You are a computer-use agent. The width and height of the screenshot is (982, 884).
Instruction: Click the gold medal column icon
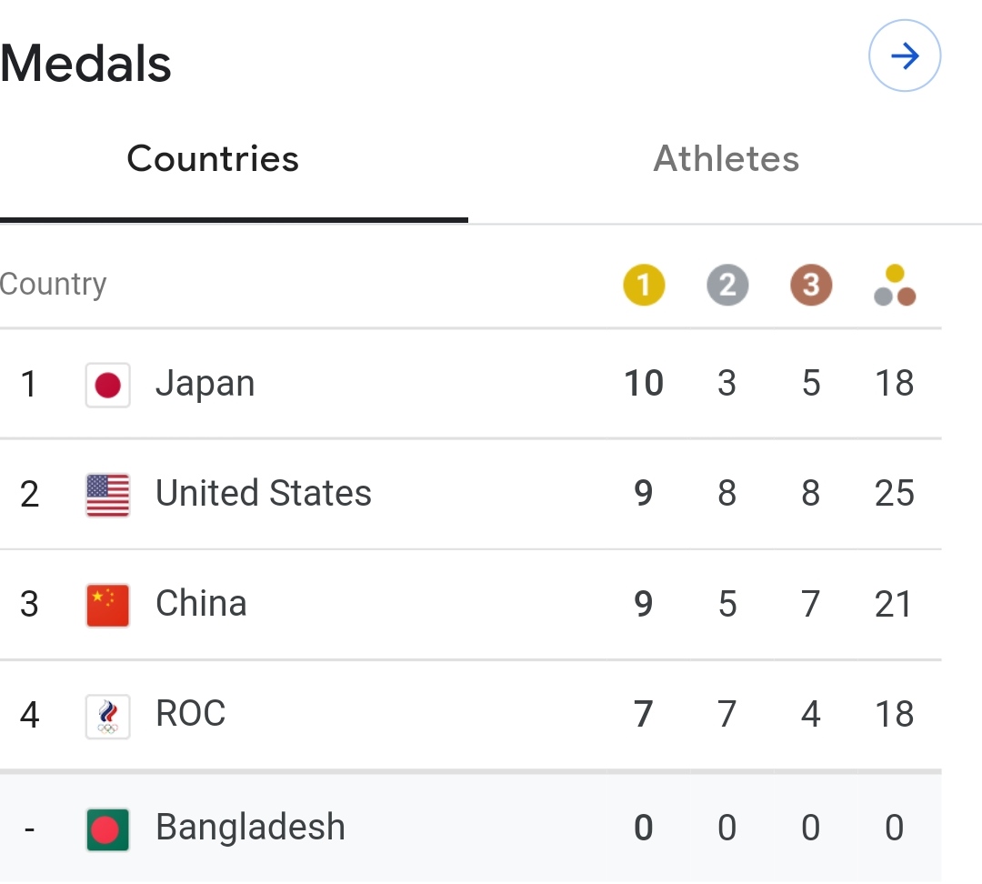tap(644, 285)
